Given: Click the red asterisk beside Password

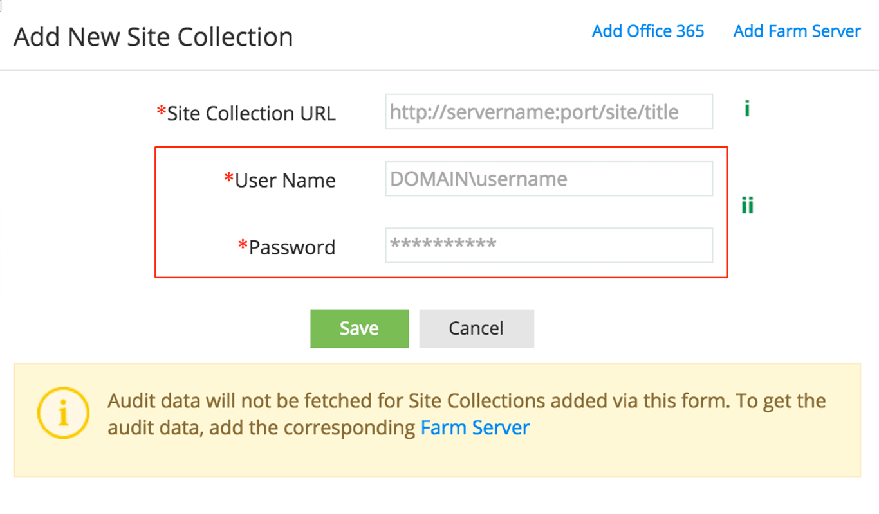Looking at the screenshot, I should (x=243, y=245).
